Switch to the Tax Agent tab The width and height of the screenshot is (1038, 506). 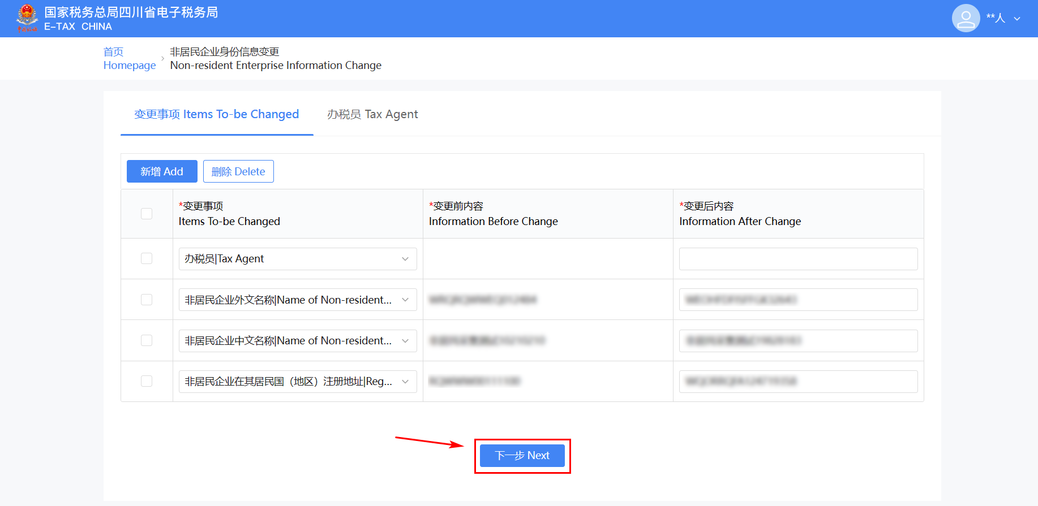coord(372,114)
